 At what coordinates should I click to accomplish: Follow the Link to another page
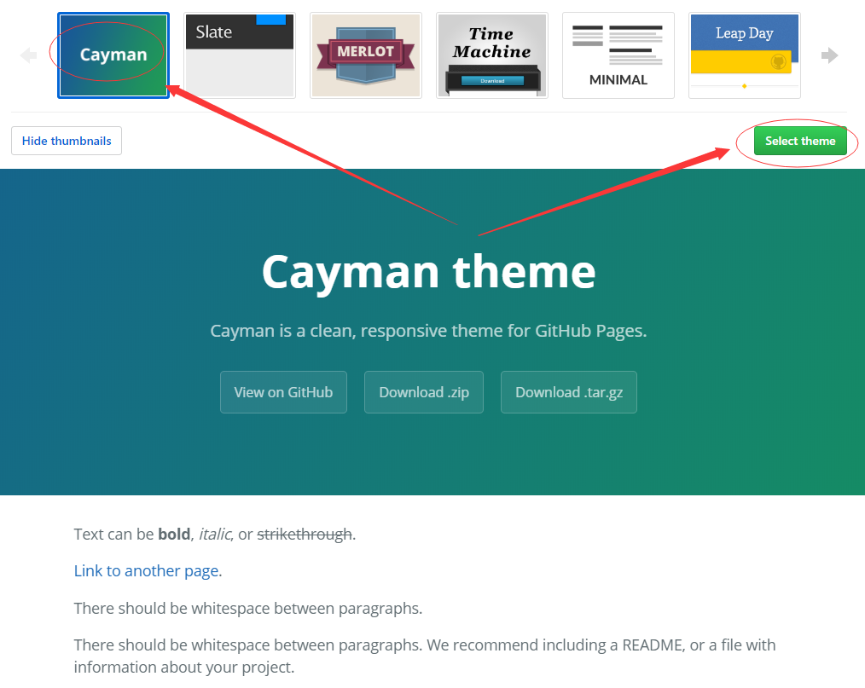pos(146,570)
